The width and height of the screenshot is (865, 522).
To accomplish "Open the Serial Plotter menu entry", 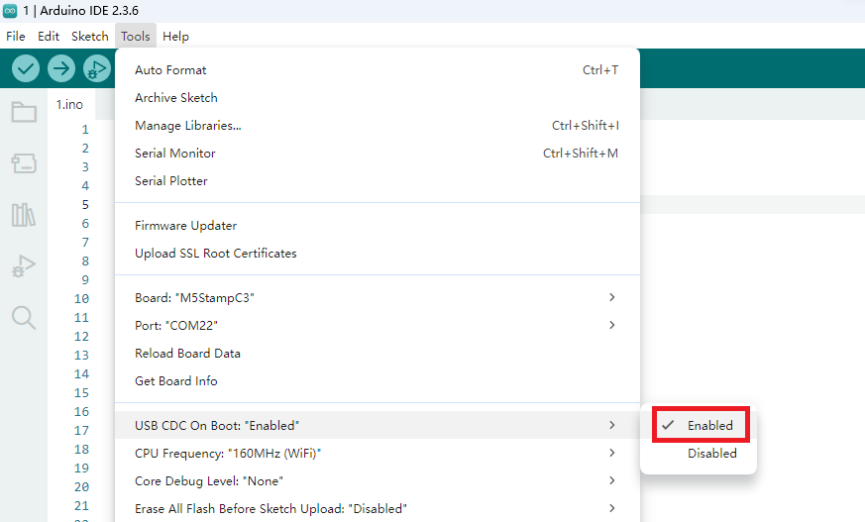I will coord(378,181).
